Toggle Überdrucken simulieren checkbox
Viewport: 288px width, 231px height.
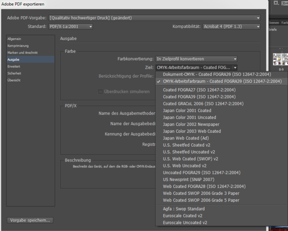(100, 92)
